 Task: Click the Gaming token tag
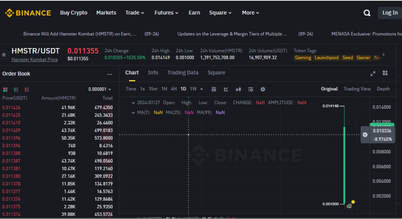tap(303, 58)
